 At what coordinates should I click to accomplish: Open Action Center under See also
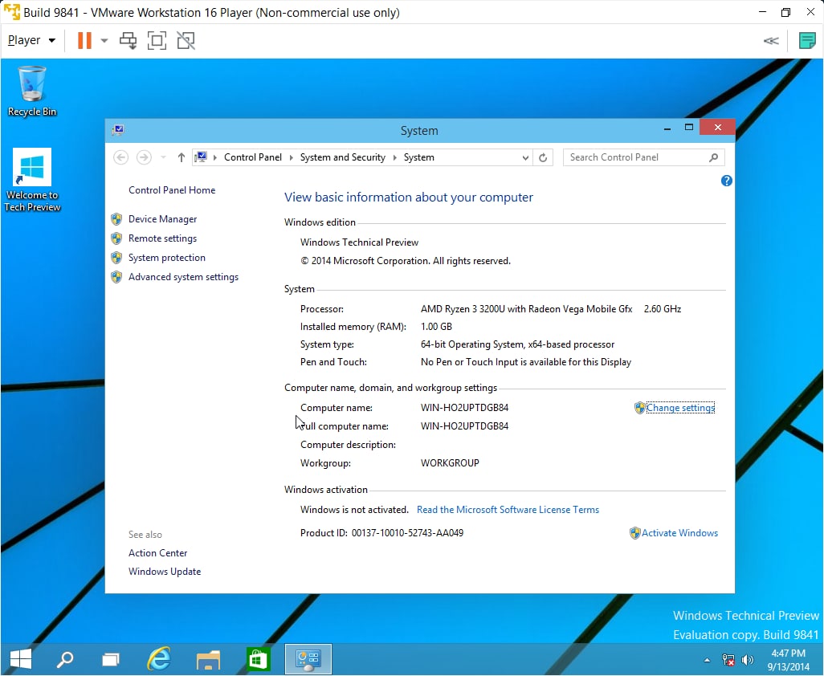coord(157,553)
